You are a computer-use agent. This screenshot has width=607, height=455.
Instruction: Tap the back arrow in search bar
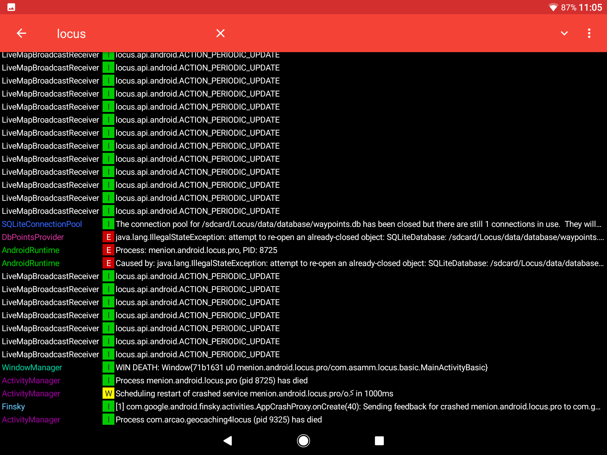coord(21,33)
